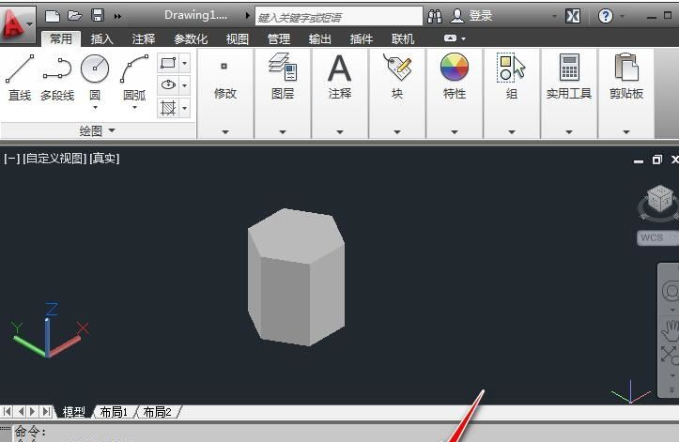The width and height of the screenshot is (679, 442).
Task: Click the binoculars search icon
Action: click(x=435, y=17)
